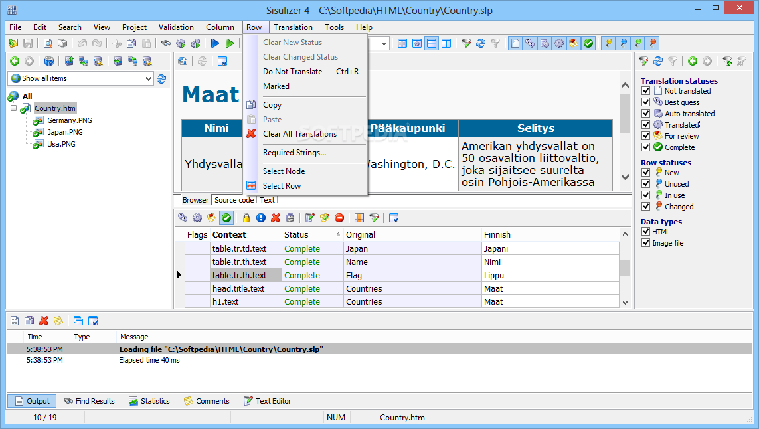The image size is (759, 429).
Task: Select Germany.PNG in the project tree
Action: click(x=69, y=120)
